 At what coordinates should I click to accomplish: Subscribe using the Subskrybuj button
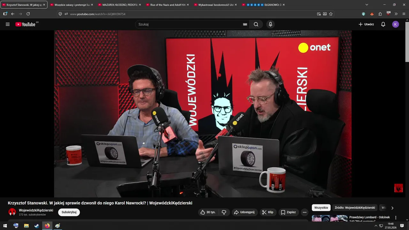(x=69, y=212)
